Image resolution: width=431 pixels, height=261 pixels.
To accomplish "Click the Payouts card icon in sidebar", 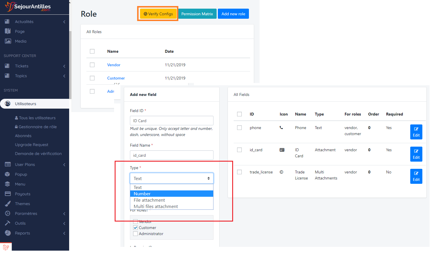I will (x=8, y=194).
